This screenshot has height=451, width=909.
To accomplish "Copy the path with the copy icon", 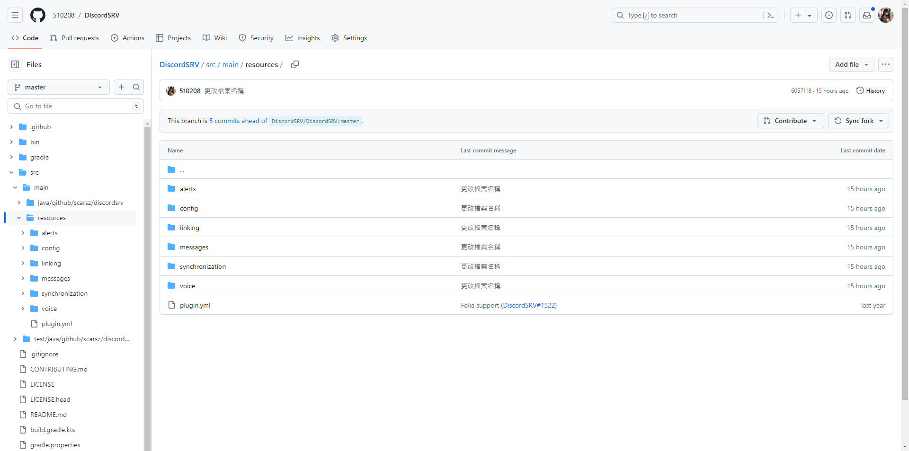I will (x=295, y=64).
